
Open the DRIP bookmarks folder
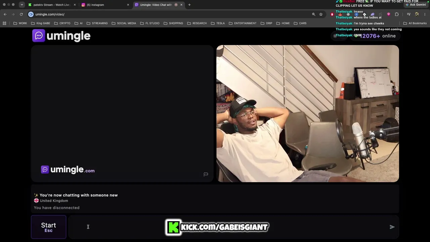click(x=266, y=23)
